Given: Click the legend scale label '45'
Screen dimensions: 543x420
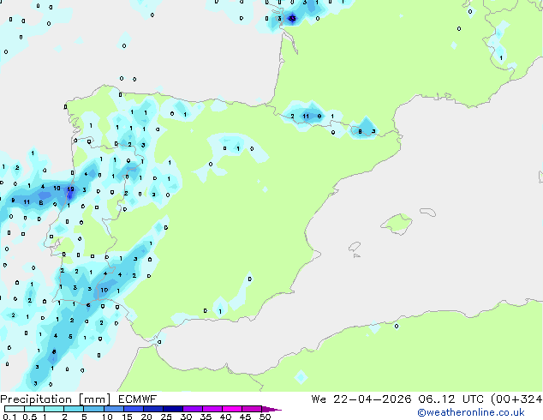Looking at the screenshot, I should tap(245, 417).
